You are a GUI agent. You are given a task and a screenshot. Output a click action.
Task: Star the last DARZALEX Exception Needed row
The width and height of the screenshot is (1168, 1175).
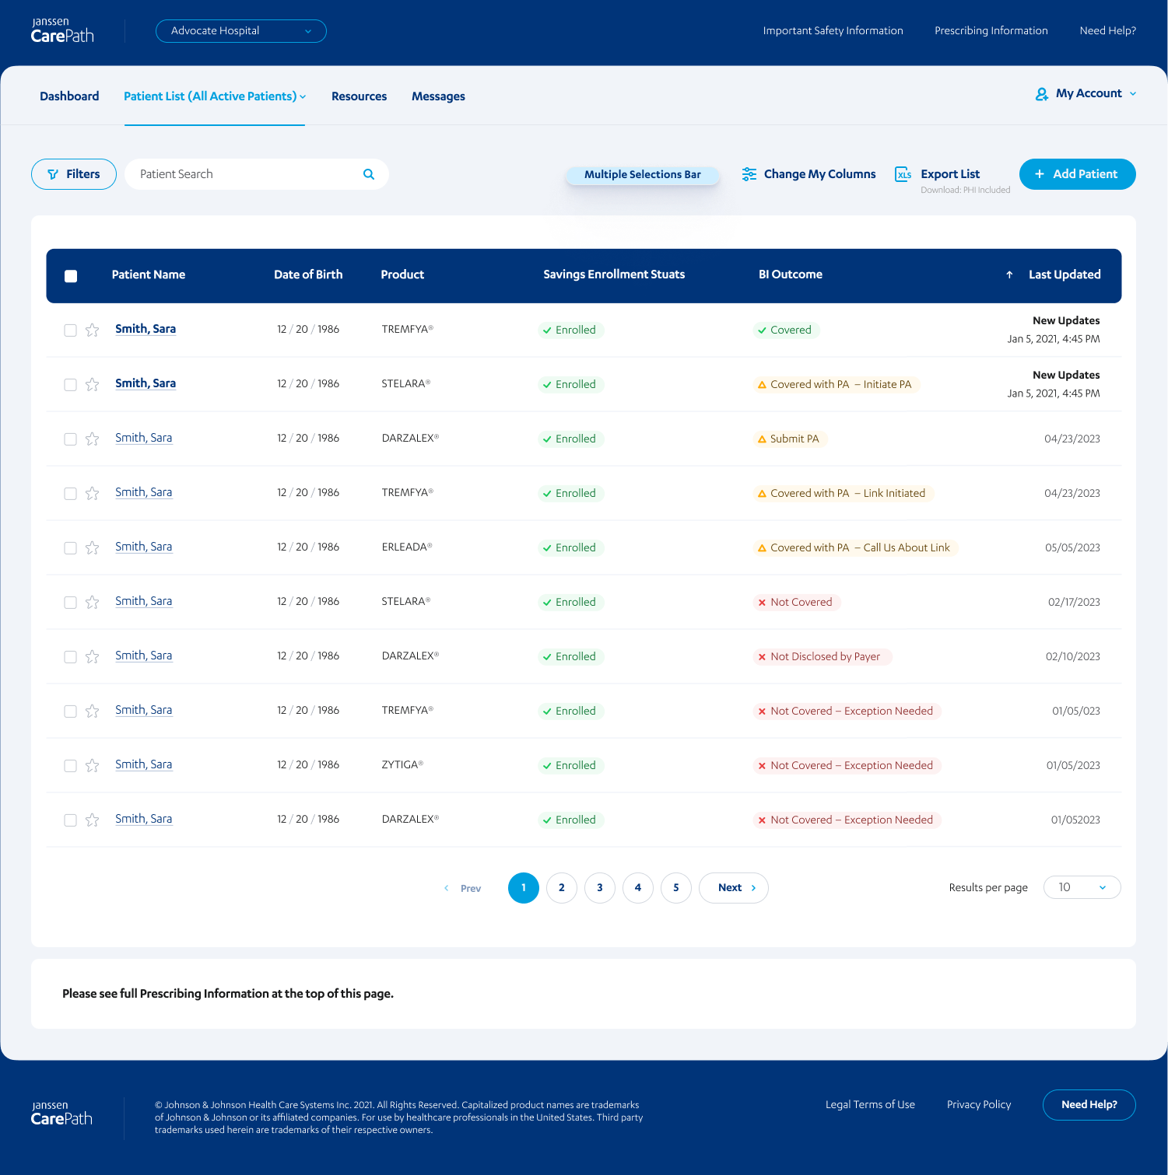point(92,820)
